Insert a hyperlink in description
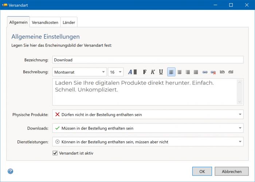Image resolution: width=255 pixels, height=182 pixels. tap(205, 72)
